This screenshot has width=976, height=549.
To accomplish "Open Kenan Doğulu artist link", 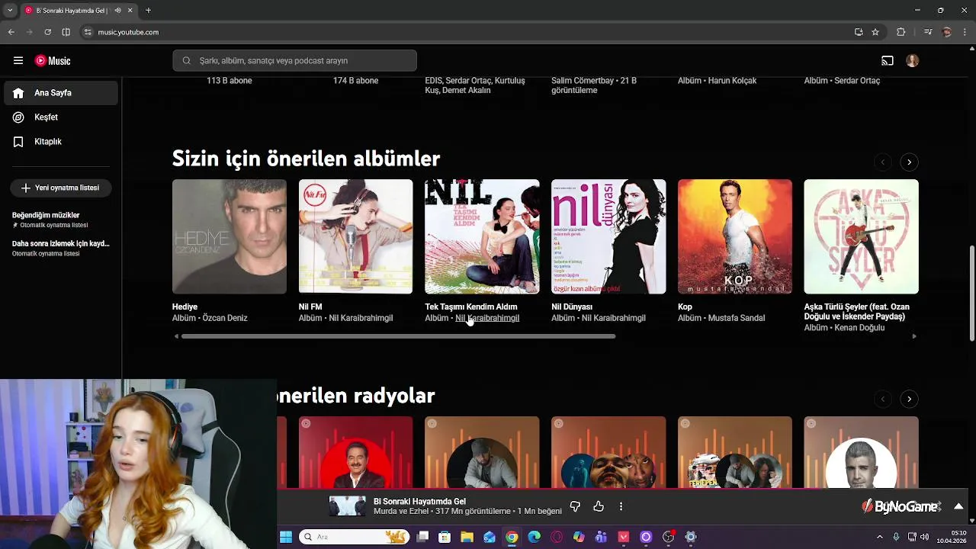I will coord(859,328).
